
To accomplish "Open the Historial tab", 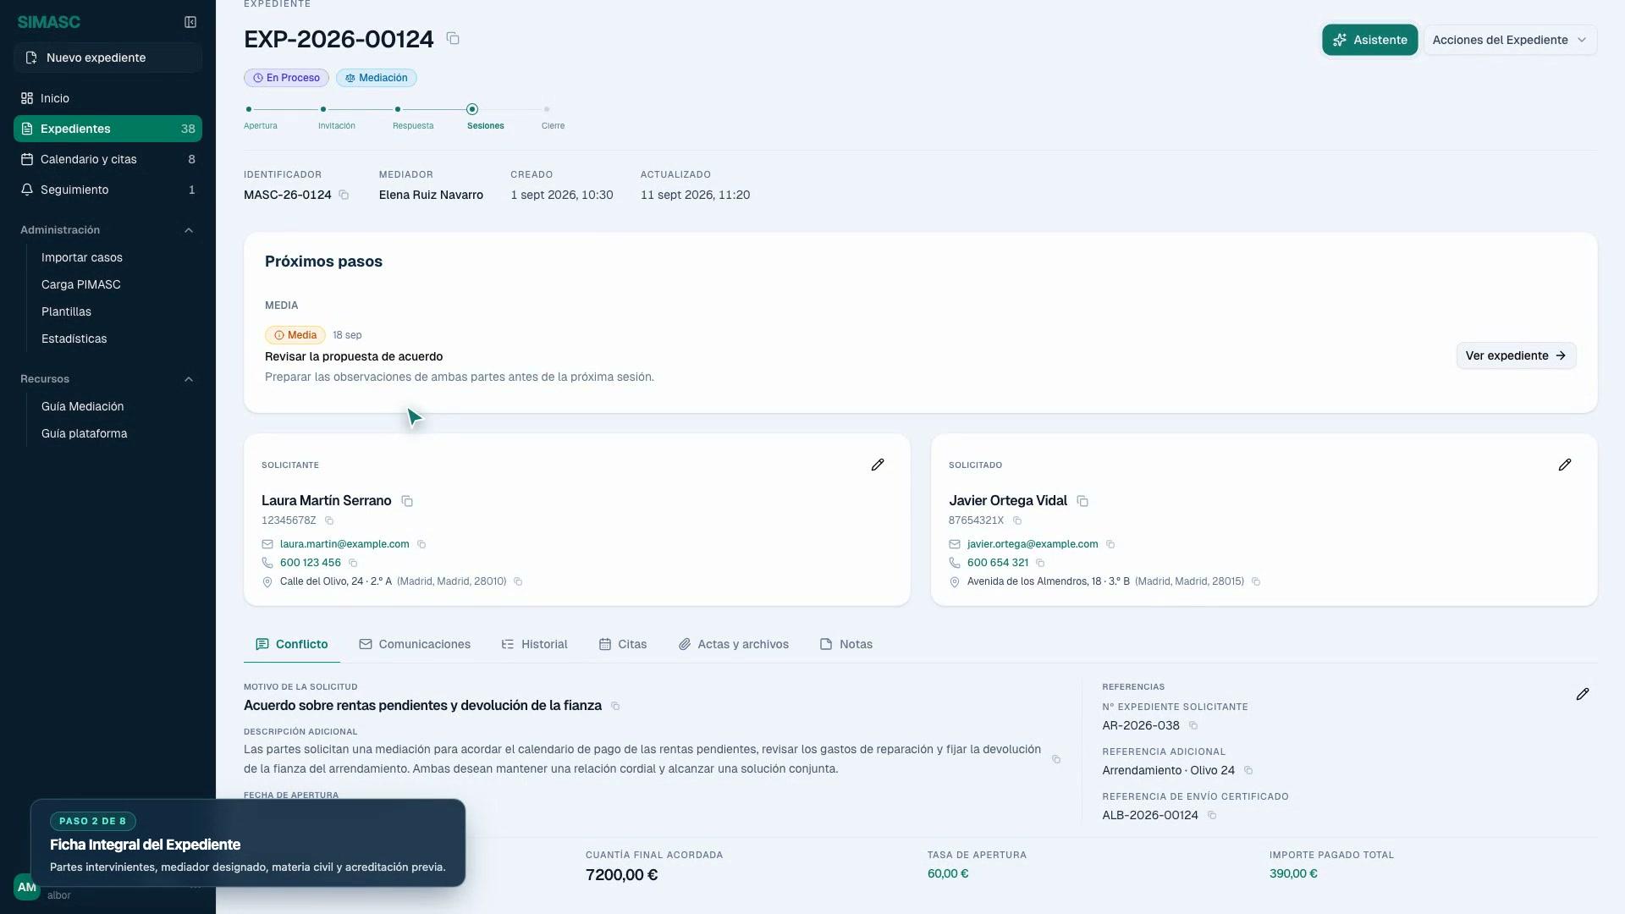I will click(x=534, y=644).
